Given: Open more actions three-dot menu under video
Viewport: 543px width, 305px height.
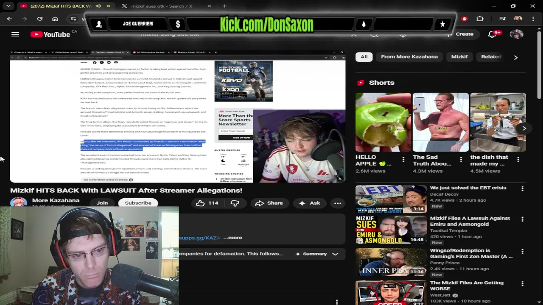Looking at the screenshot, I should tap(338, 203).
